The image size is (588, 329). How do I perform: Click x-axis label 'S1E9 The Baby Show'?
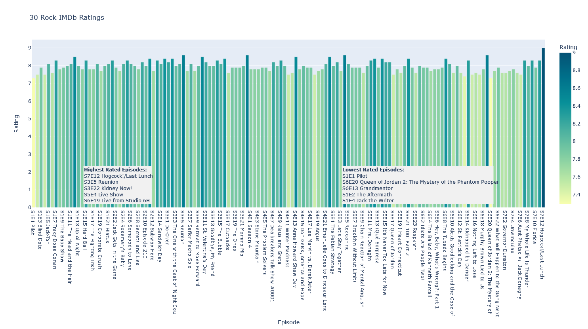tap(62, 236)
